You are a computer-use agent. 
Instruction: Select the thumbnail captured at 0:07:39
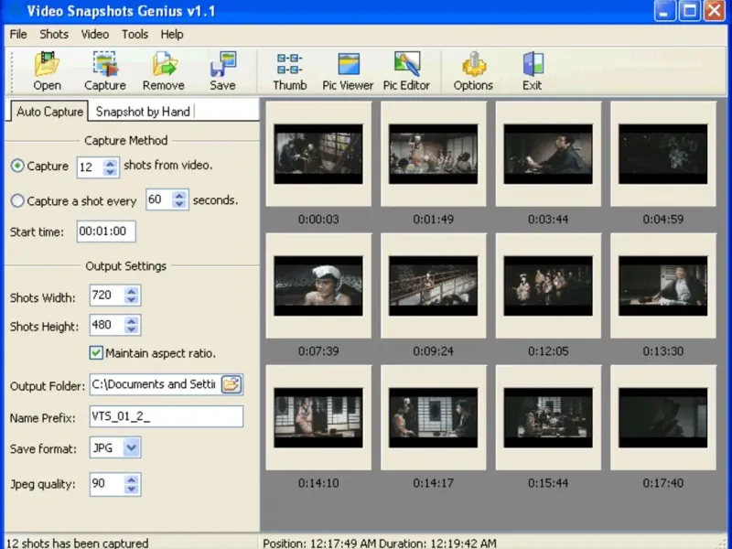click(x=318, y=285)
